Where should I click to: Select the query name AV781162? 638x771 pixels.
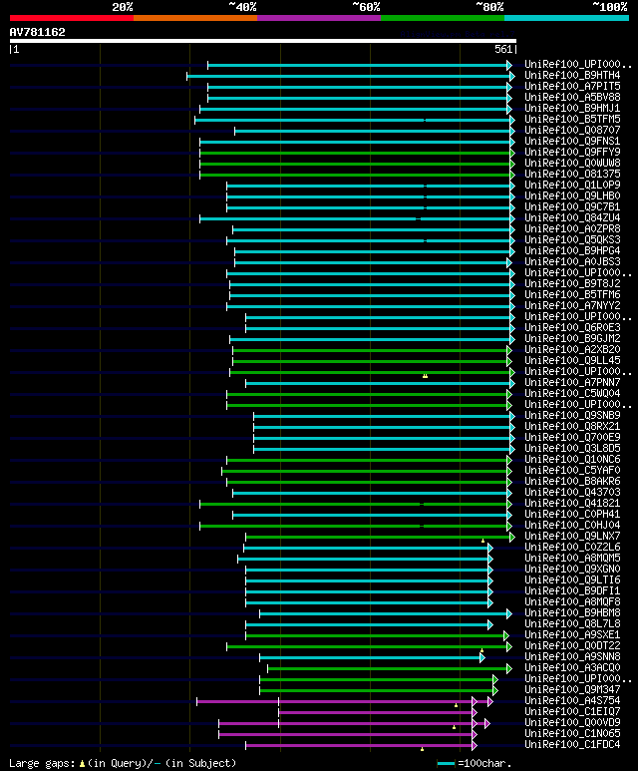(x=37, y=33)
